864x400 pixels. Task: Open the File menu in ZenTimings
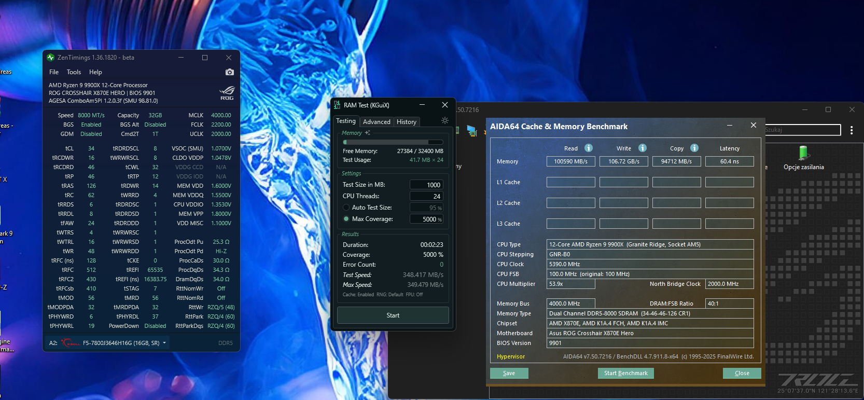(54, 72)
